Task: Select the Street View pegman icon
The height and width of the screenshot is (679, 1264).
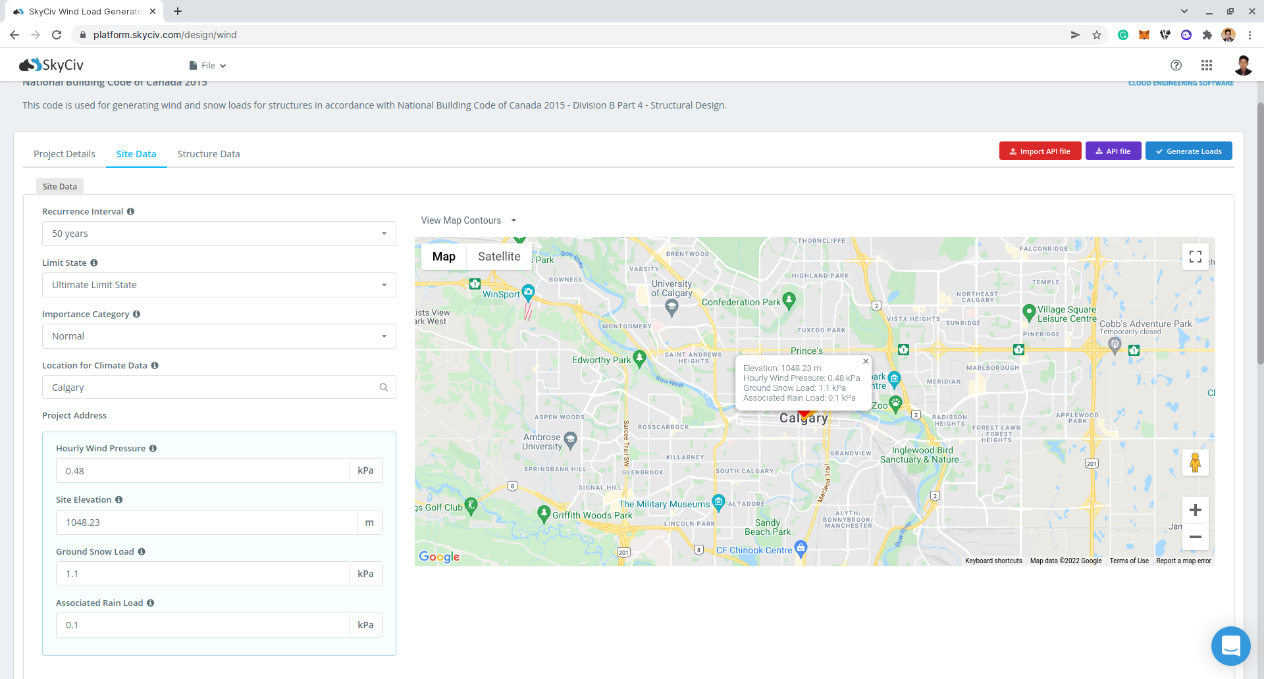Action: pos(1195,463)
